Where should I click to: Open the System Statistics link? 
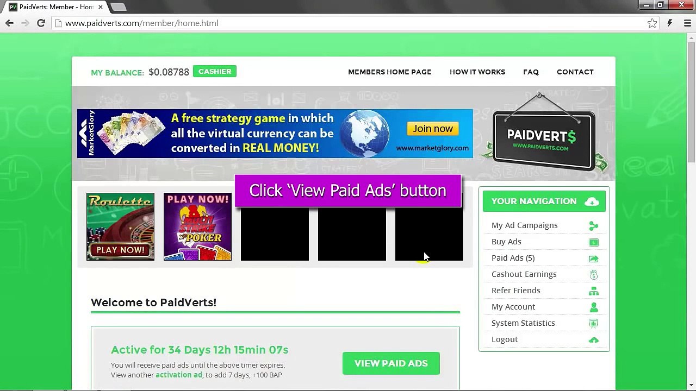click(523, 323)
